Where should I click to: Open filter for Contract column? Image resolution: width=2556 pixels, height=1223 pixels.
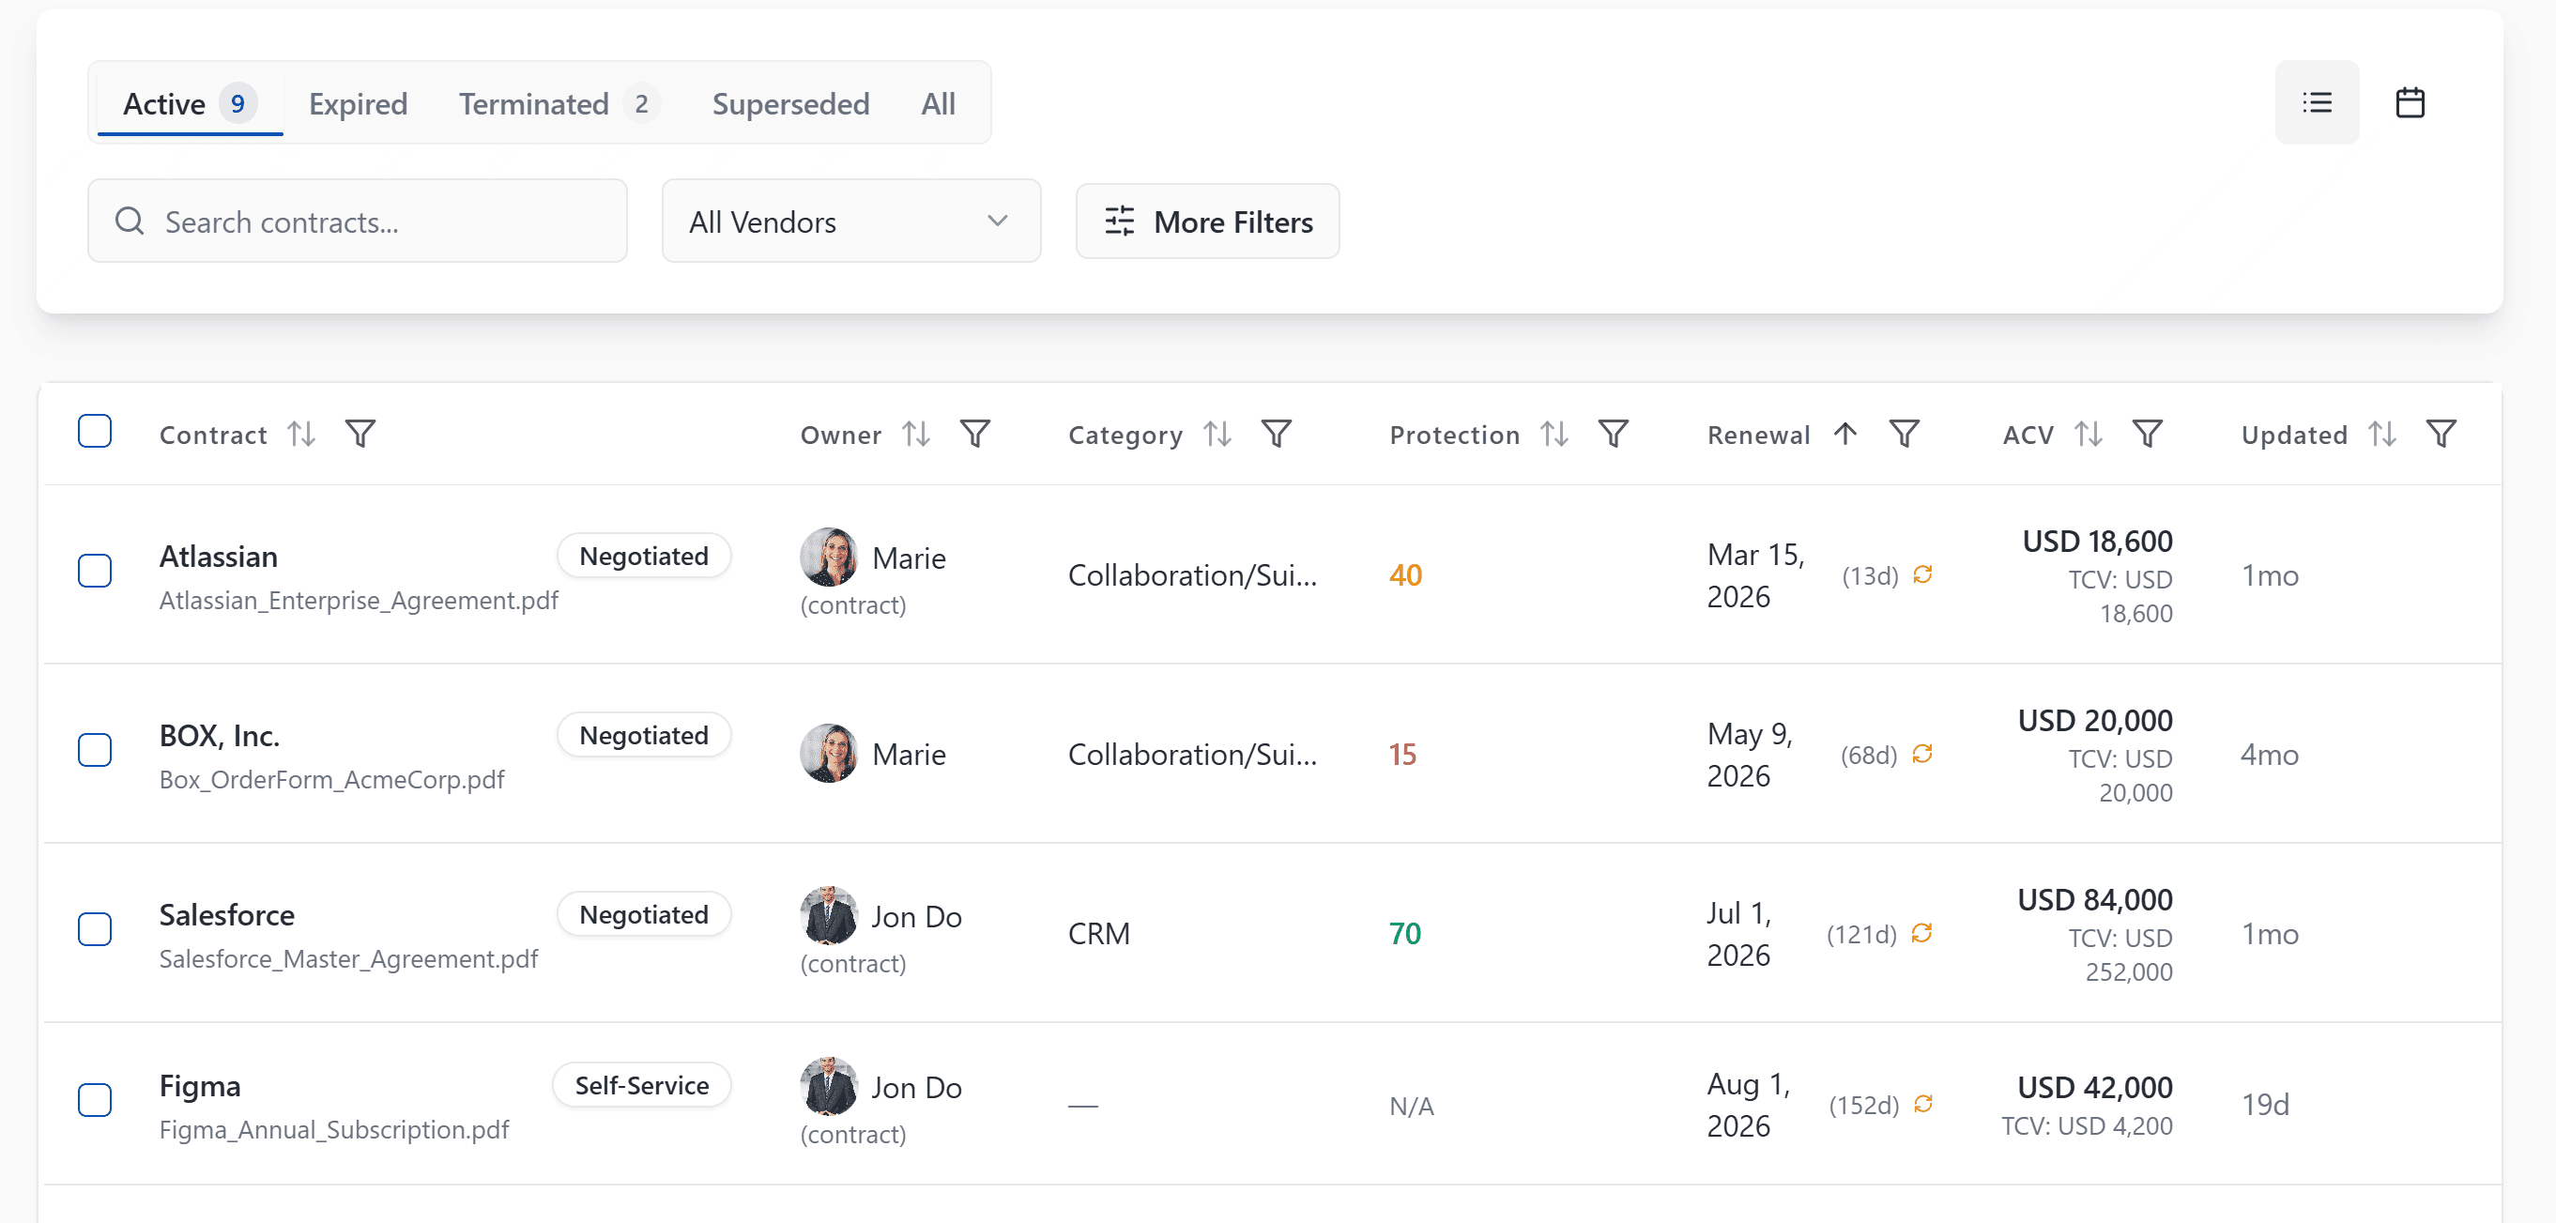pyautogui.click(x=360, y=434)
